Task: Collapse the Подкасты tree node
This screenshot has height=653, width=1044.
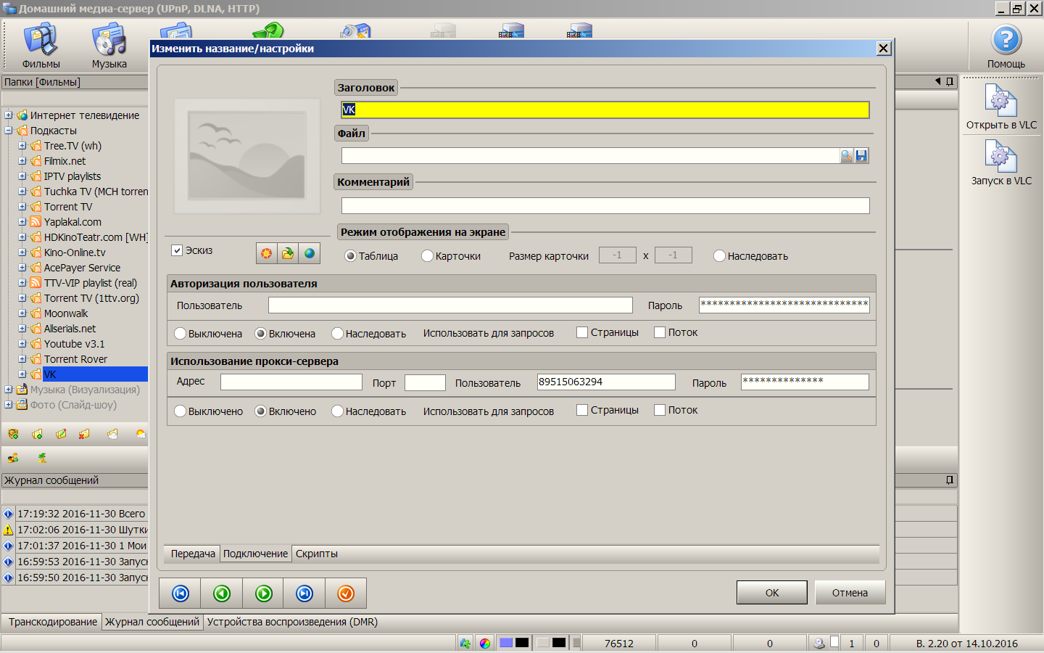Action: (9, 131)
